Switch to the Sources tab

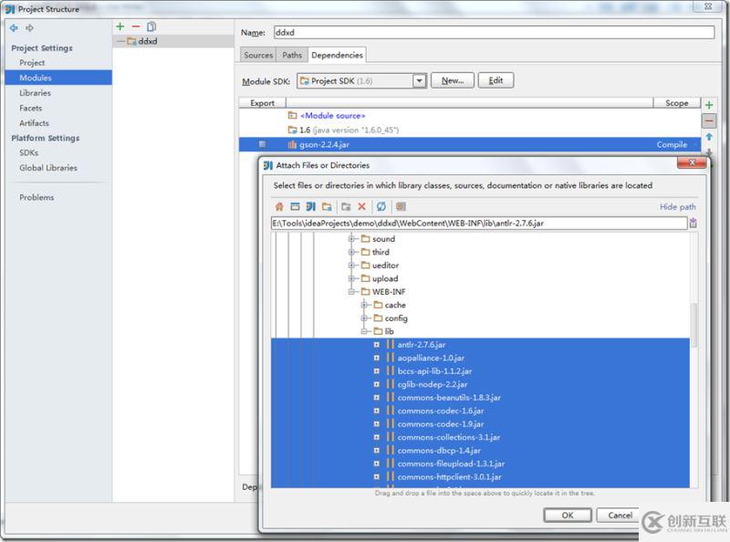(258, 56)
